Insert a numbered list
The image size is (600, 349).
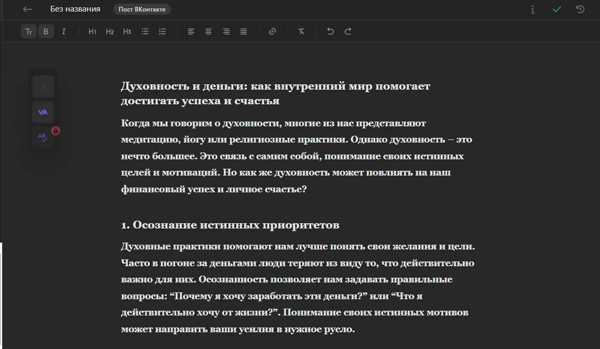pos(162,31)
